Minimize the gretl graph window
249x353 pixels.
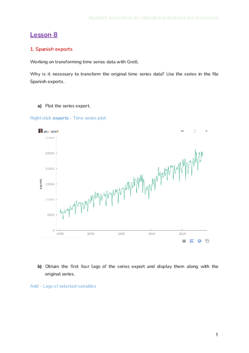tap(182, 131)
